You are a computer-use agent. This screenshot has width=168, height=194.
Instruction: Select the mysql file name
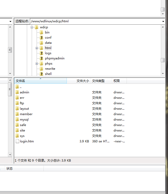(24, 120)
